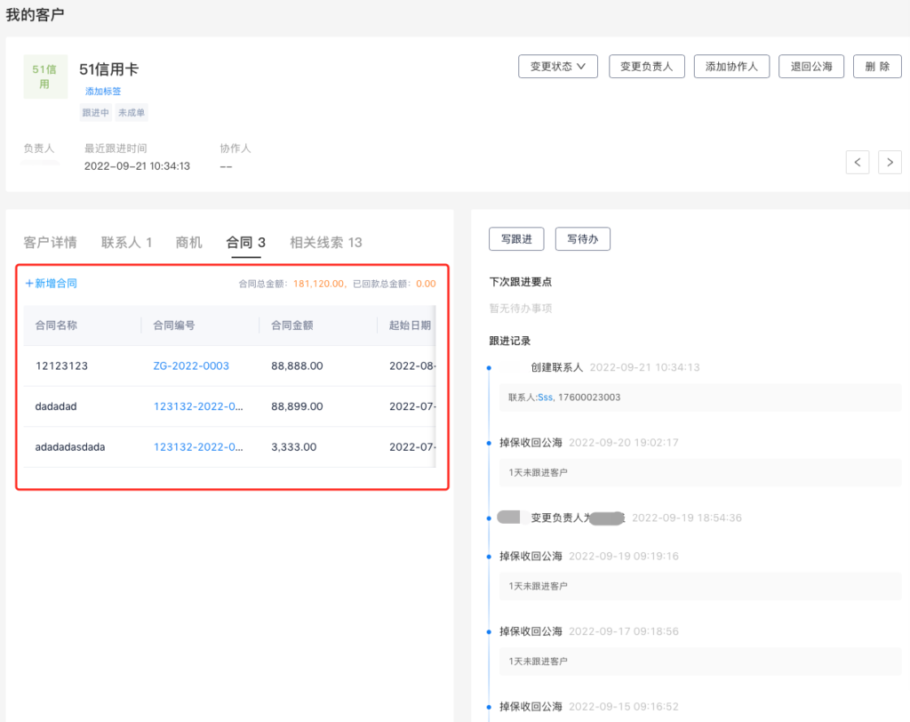Open contract number in dadadad row

point(198,406)
